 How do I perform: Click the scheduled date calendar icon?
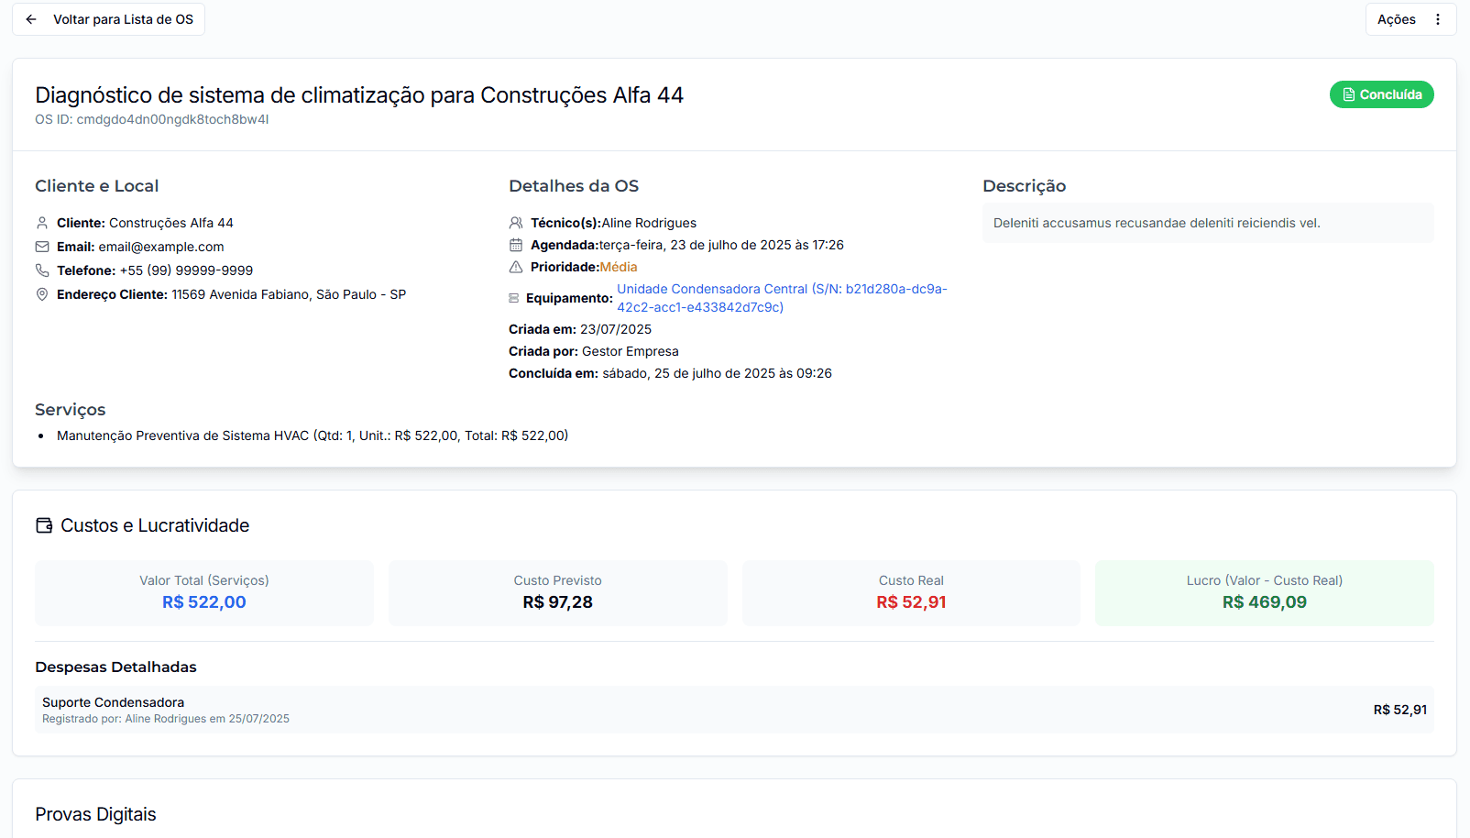(x=516, y=245)
